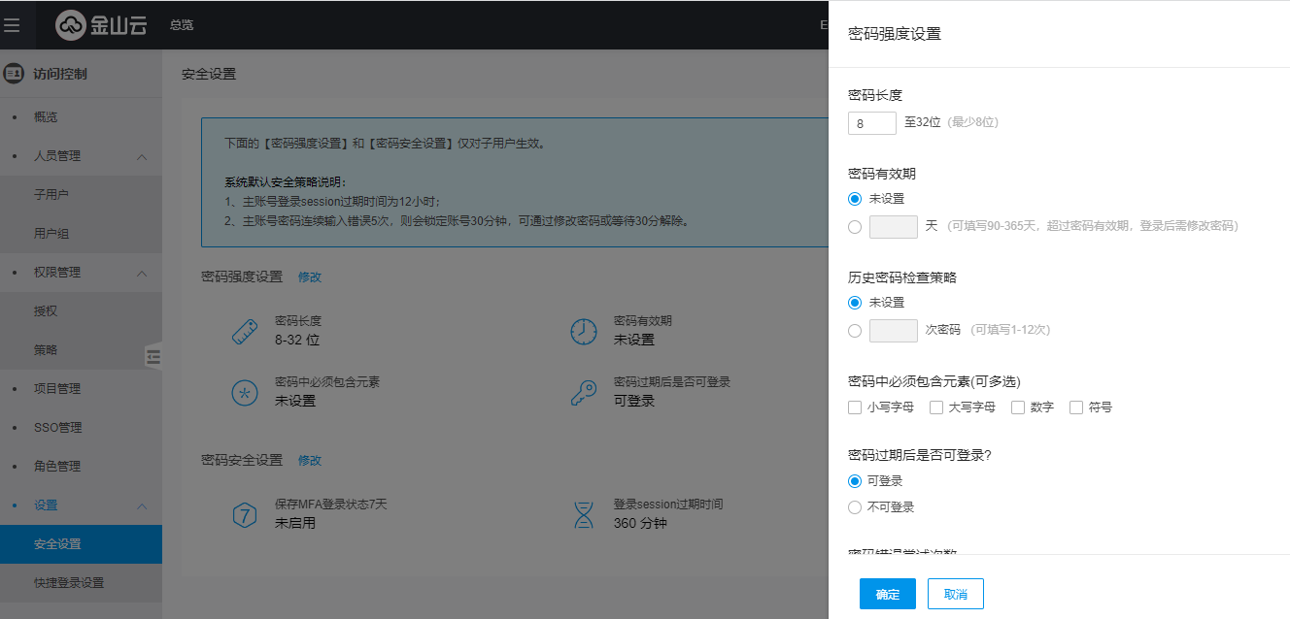Collapse the 权限管理 chevron
This screenshot has height=619, width=1290.
pos(142,273)
